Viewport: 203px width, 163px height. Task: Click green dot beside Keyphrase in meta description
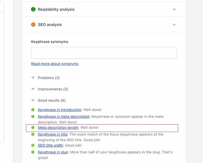(33, 116)
